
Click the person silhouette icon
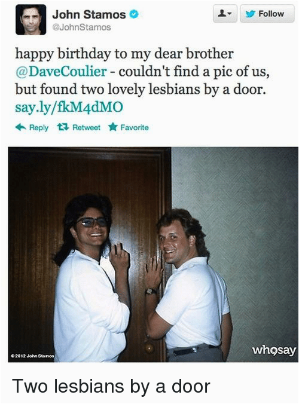(222, 13)
